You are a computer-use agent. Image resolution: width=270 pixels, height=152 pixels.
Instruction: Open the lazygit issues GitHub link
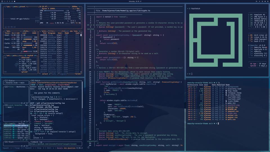tap(53, 144)
